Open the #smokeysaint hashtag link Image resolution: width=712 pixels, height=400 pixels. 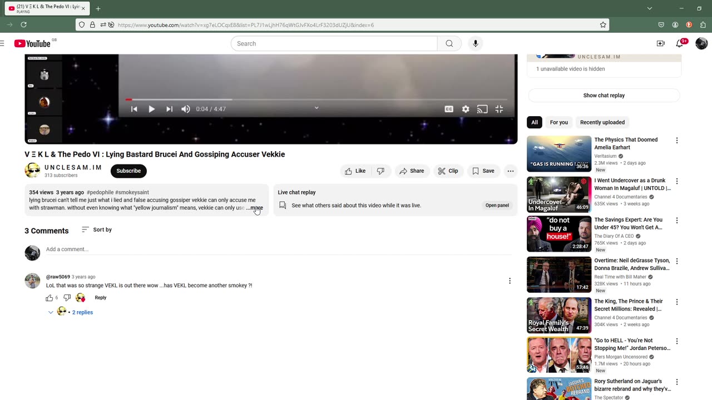click(x=132, y=192)
